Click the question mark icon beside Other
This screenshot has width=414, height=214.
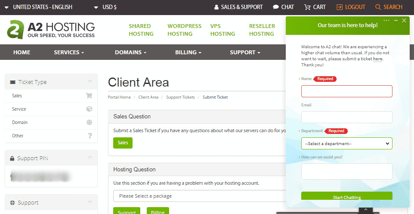point(90,136)
